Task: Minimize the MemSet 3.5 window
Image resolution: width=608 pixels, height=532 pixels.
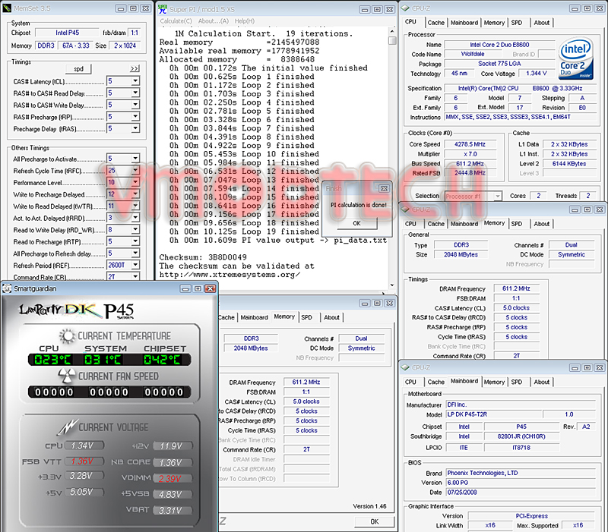Action: [x=121, y=8]
